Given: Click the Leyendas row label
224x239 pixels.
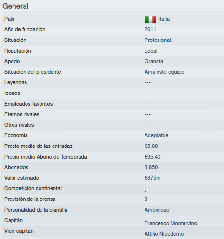Looking at the screenshot, I should click(x=15, y=82).
